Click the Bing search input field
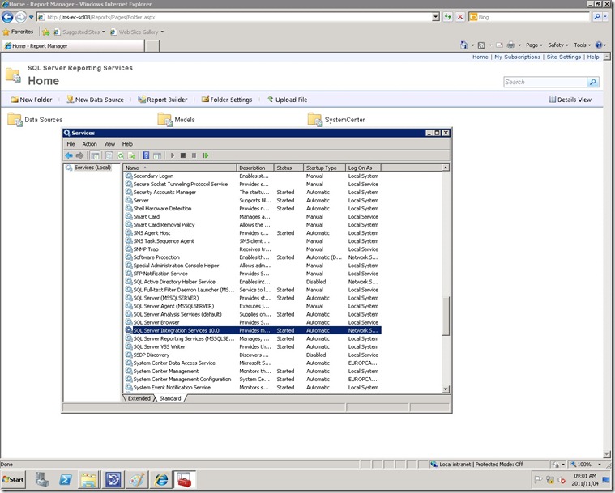 (530, 17)
